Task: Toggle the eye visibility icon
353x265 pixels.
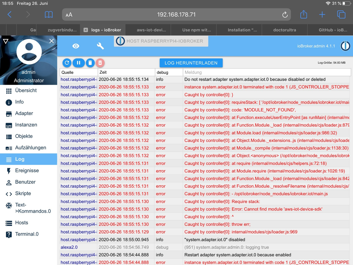Action: pyautogui.click(x=76, y=46)
